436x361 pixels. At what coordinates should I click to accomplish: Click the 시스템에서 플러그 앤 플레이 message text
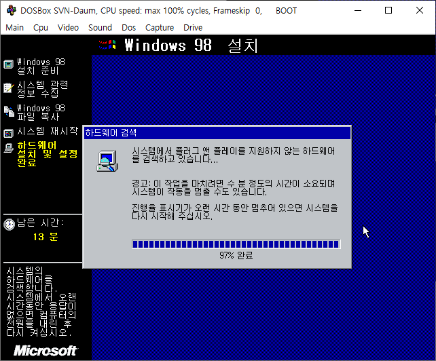234,155
